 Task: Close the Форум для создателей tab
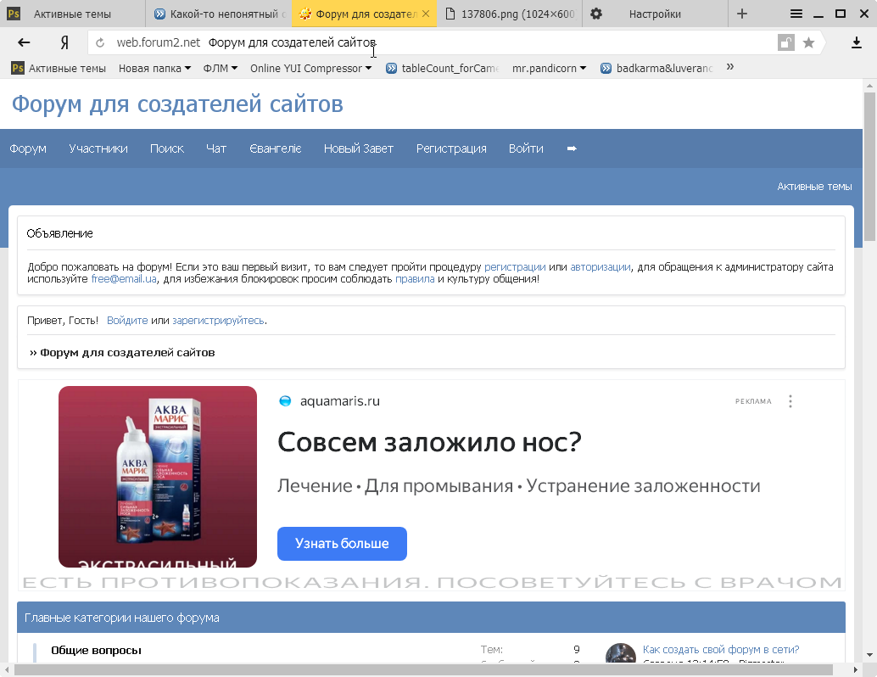coord(425,14)
